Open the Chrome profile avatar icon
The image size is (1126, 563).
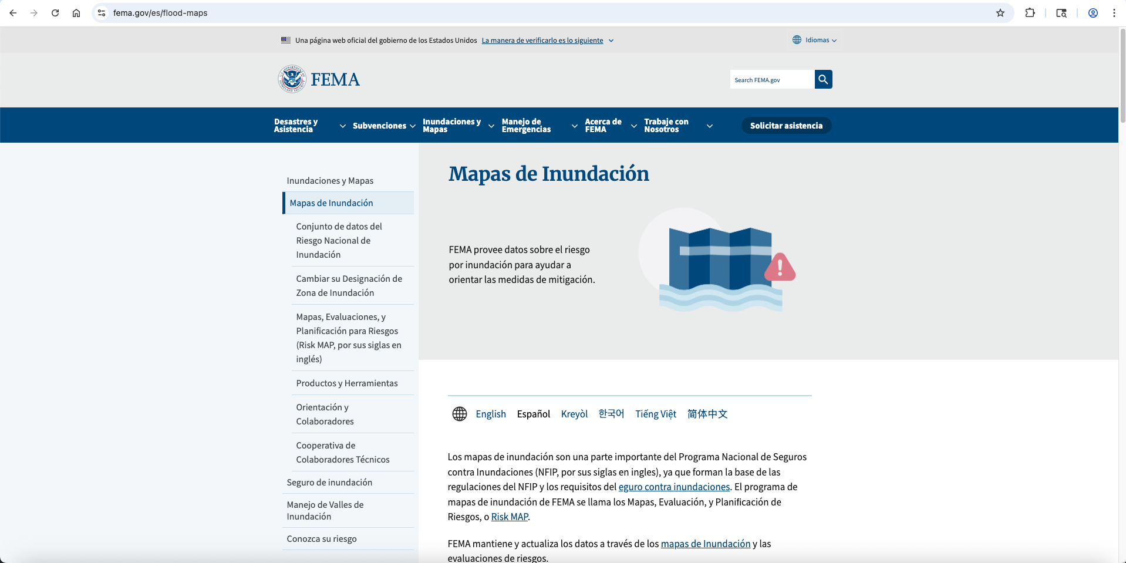[x=1093, y=13]
